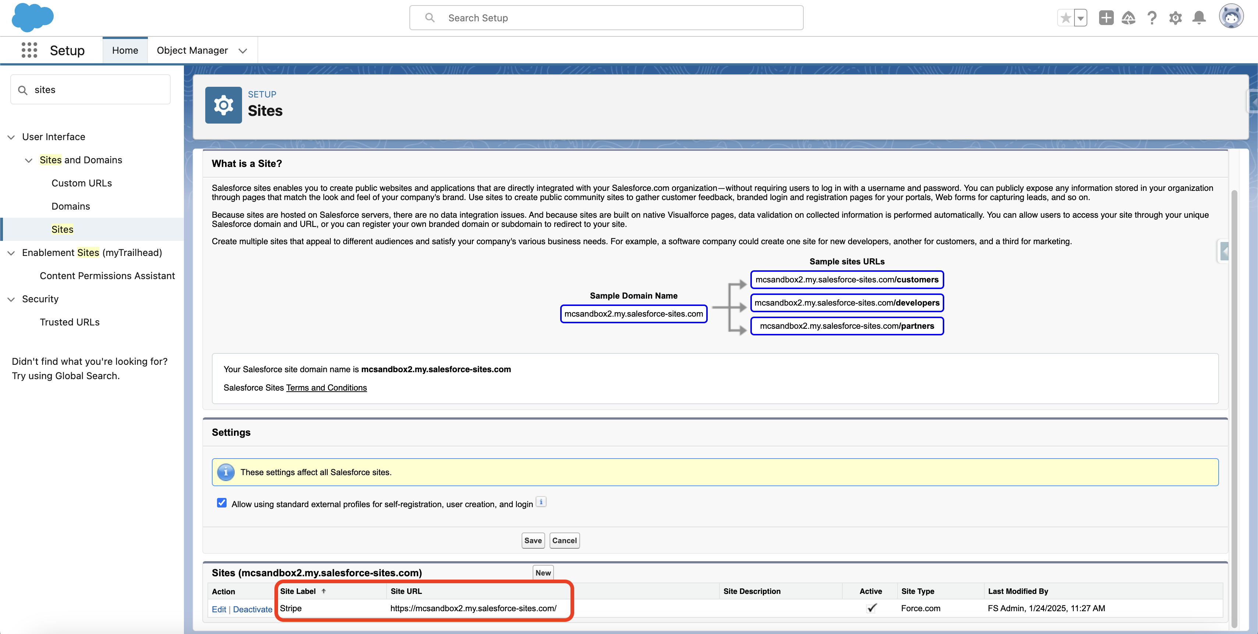Uncheck Allow using standard external profiles checkbox

pos(222,503)
